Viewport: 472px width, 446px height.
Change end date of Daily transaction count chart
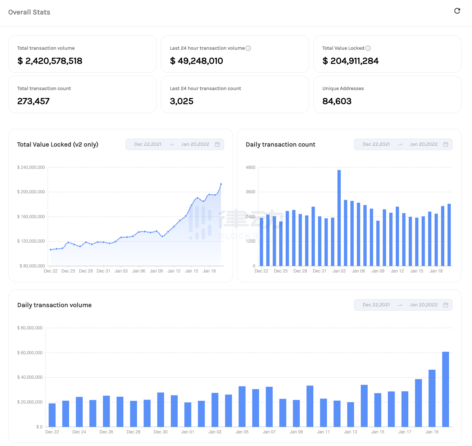click(x=423, y=144)
